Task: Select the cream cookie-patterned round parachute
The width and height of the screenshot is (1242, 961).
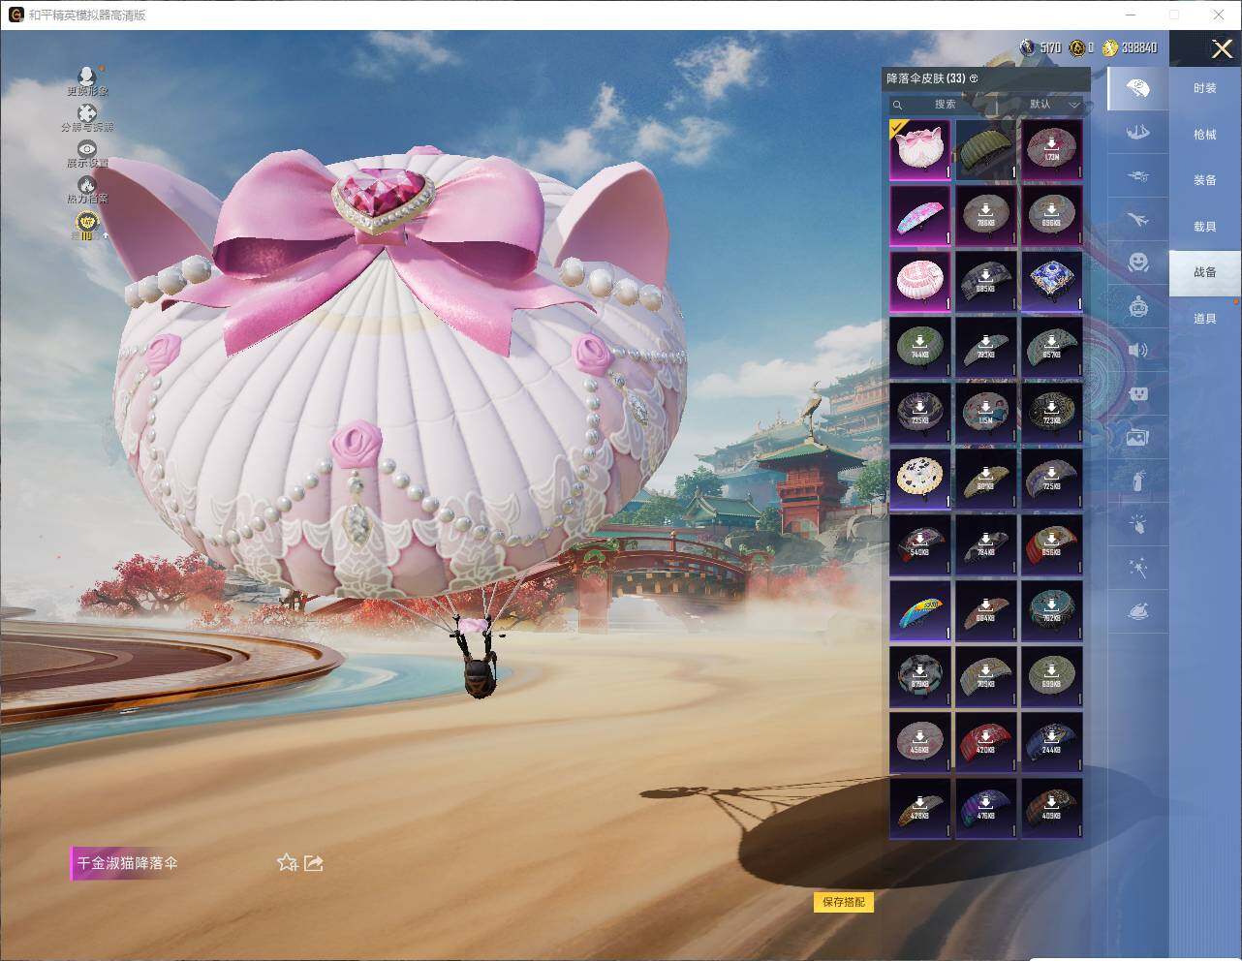Action: (x=919, y=479)
